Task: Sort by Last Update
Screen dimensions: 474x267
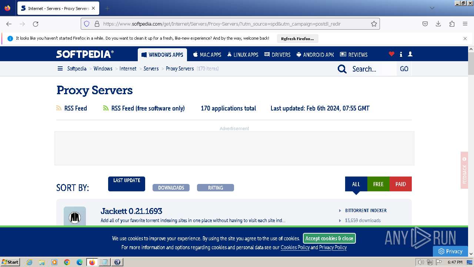Action: [x=127, y=184]
